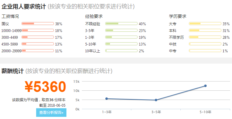
Task: Click the 不限学历 label
Action: (x=176, y=38)
